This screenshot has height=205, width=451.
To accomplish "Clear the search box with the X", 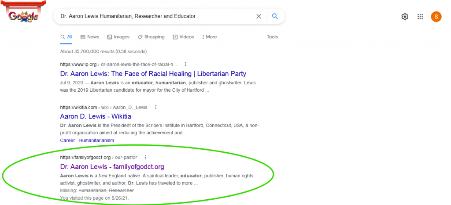I will click(x=259, y=16).
